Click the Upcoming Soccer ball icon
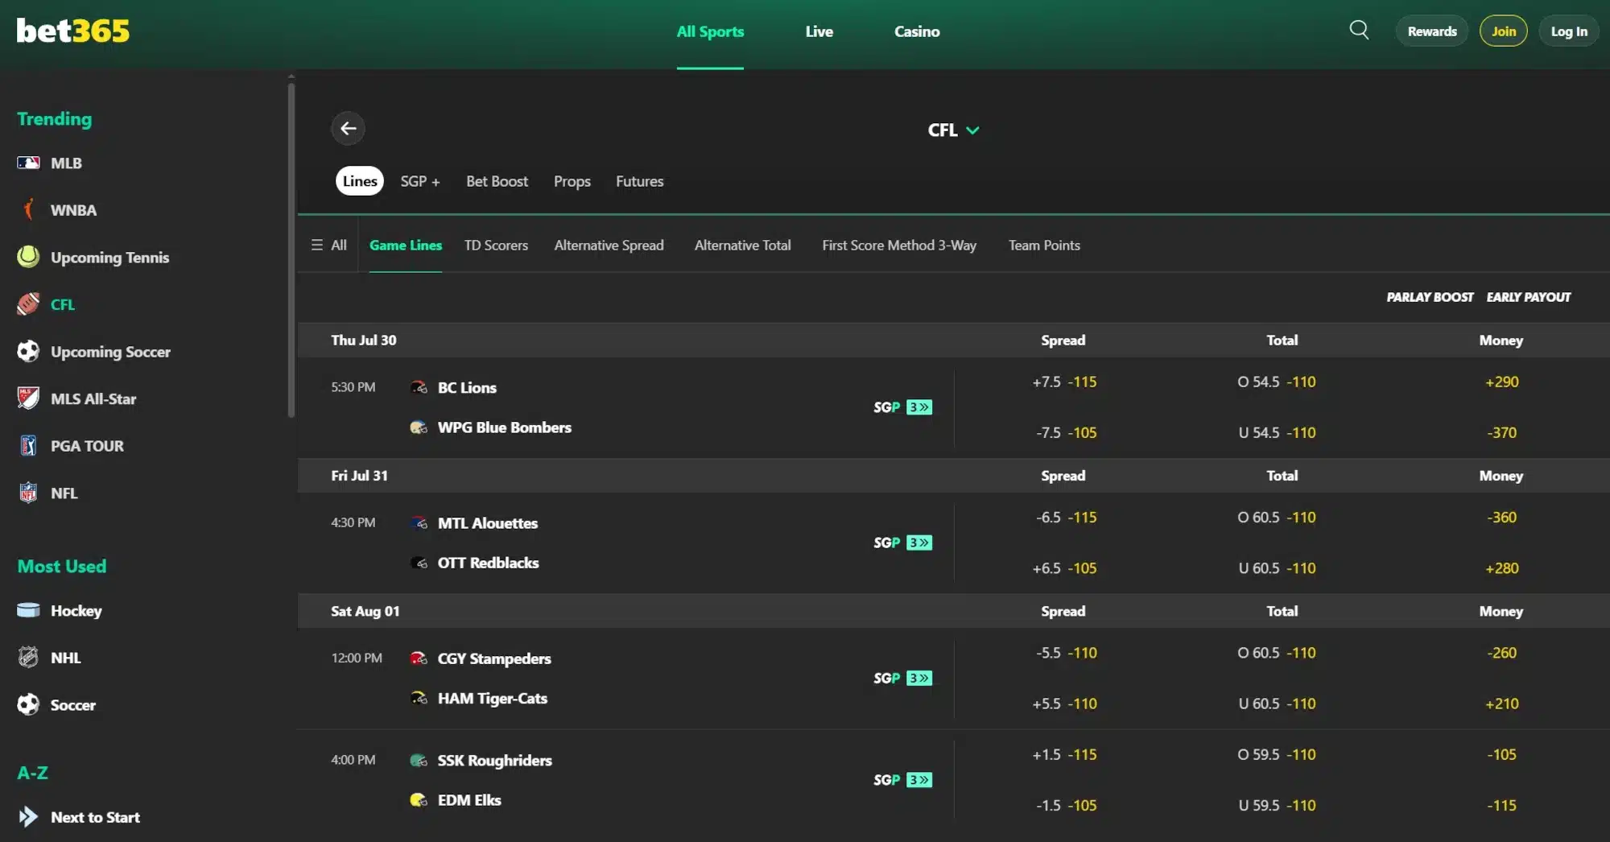The image size is (1610, 842). 28,351
